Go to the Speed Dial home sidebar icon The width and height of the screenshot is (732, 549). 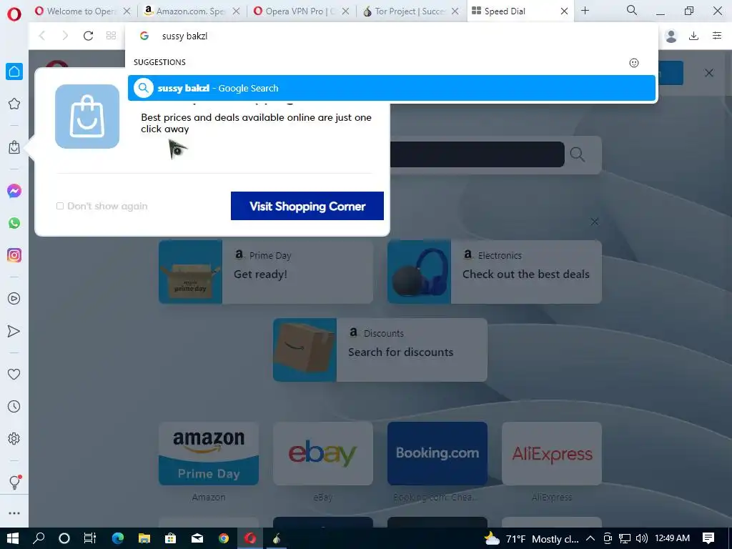[14, 71]
